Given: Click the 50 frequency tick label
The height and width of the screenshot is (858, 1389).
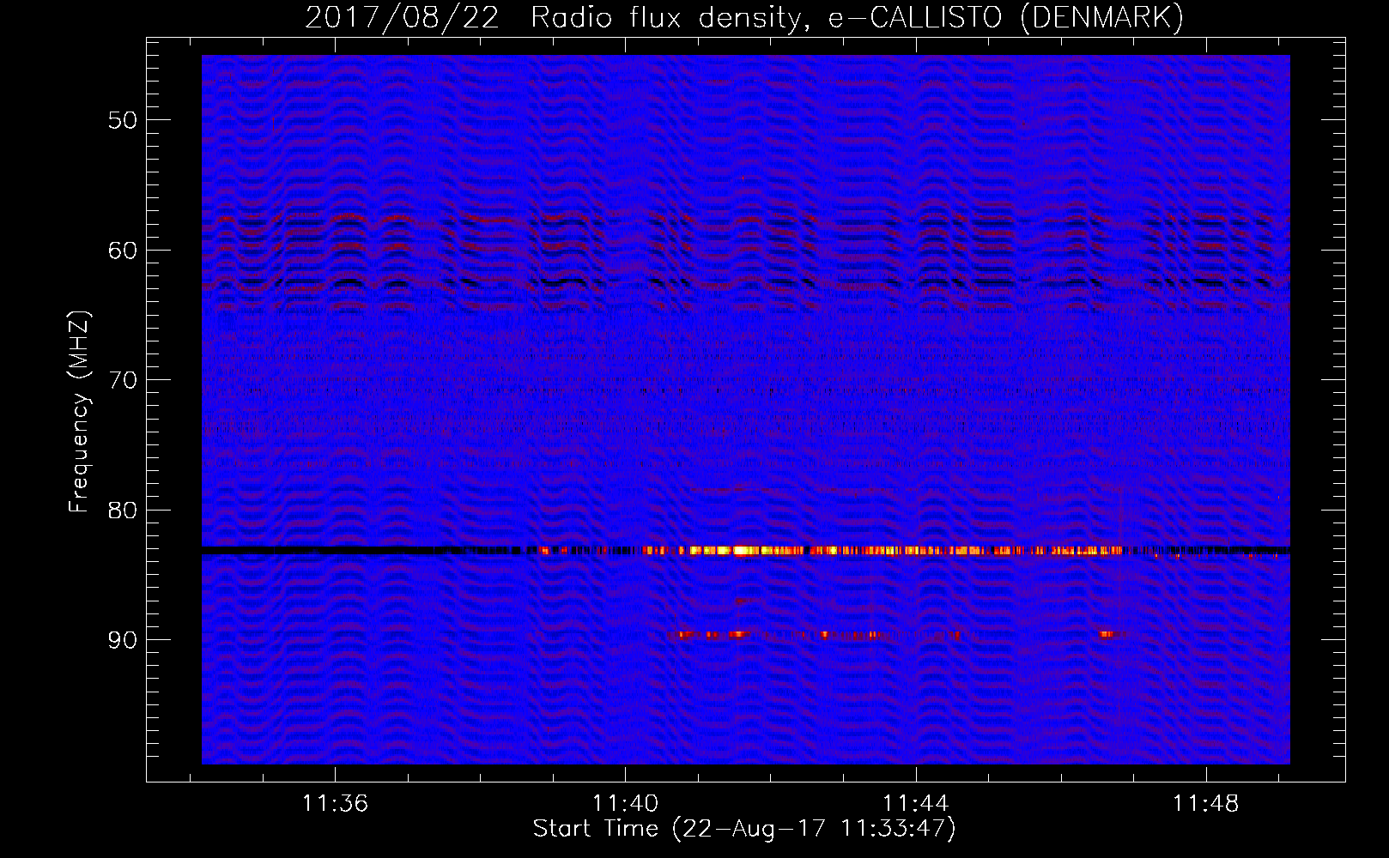Looking at the screenshot, I should pos(122,119).
